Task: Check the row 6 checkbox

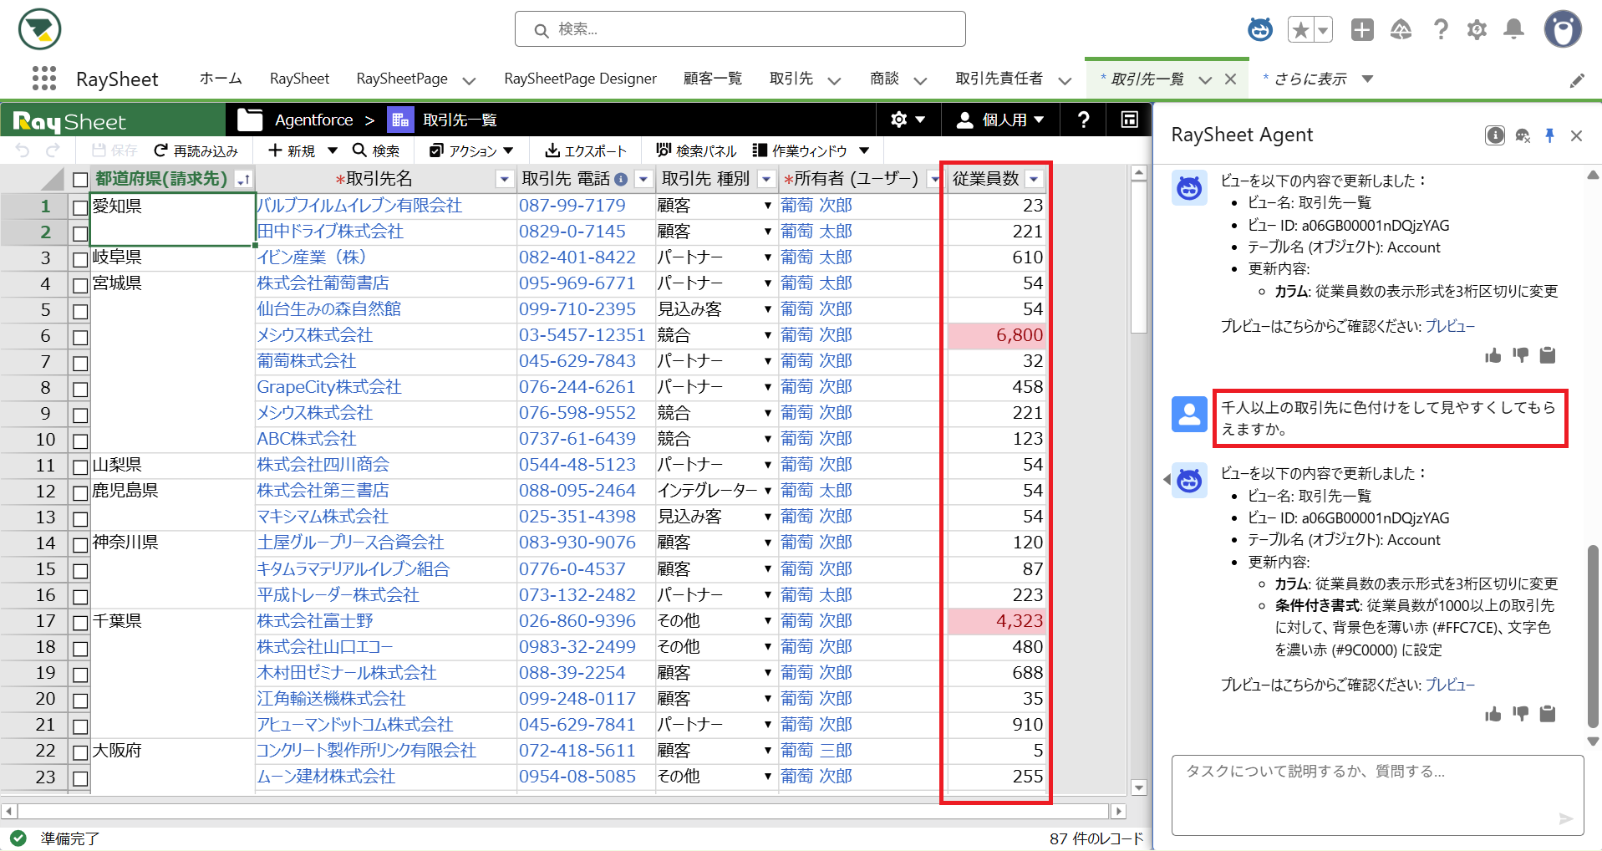Action: pyautogui.click(x=80, y=337)
